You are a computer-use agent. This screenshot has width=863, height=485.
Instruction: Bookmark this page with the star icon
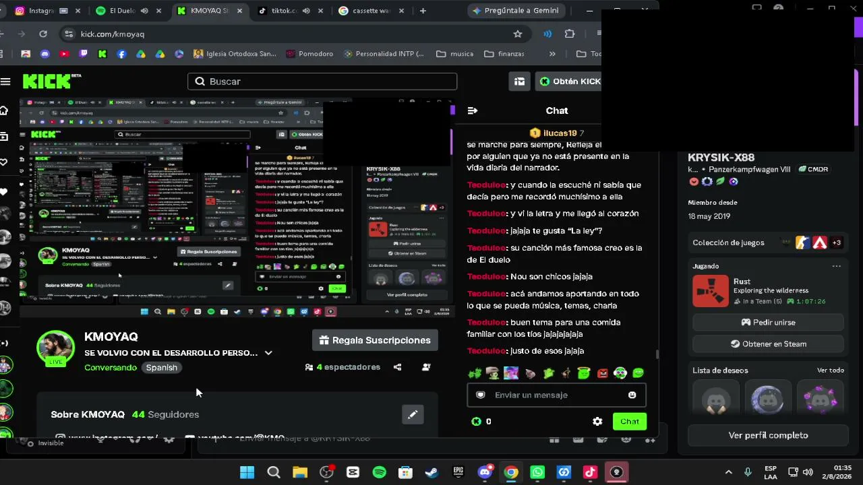518,34
